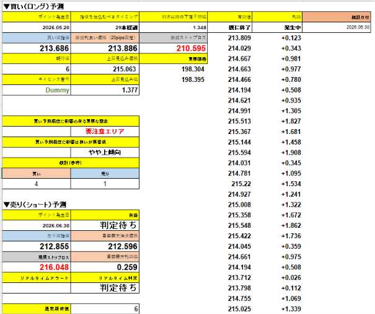
Task: Click the 通常期待値 label cell
Action: 37,309
